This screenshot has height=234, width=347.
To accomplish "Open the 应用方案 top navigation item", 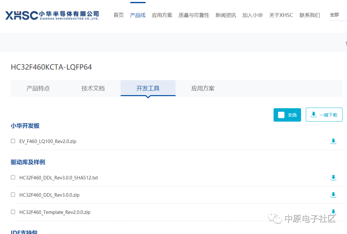I will coord(162,15).
